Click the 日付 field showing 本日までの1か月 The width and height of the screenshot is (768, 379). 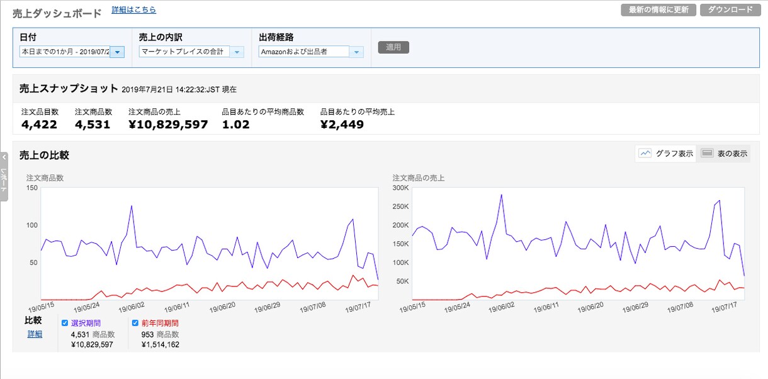[65, 52]
